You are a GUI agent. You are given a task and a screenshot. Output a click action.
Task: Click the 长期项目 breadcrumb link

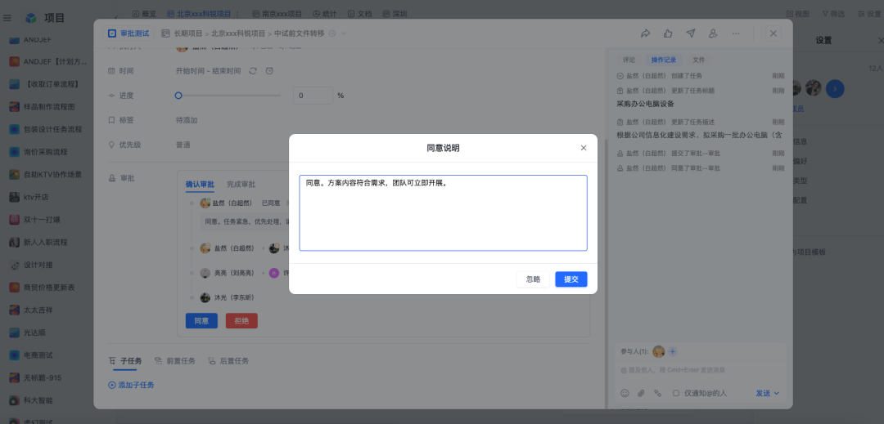pyautogui.click(x=187, y=33)
